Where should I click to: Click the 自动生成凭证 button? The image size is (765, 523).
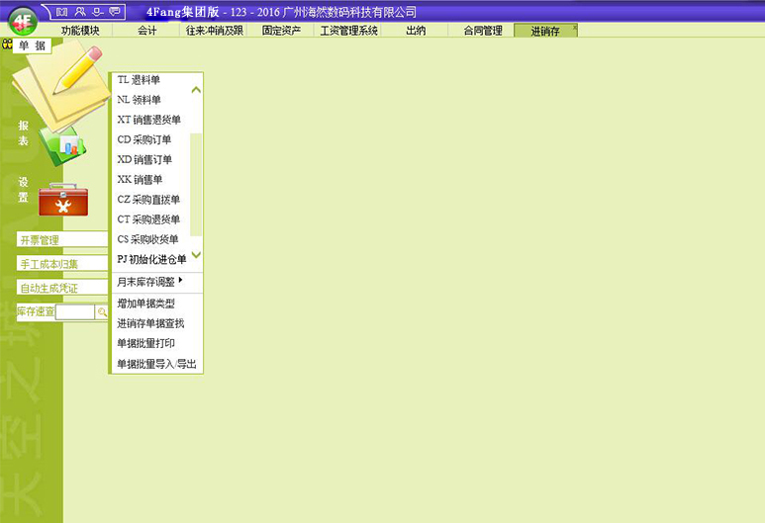[61, 288]
